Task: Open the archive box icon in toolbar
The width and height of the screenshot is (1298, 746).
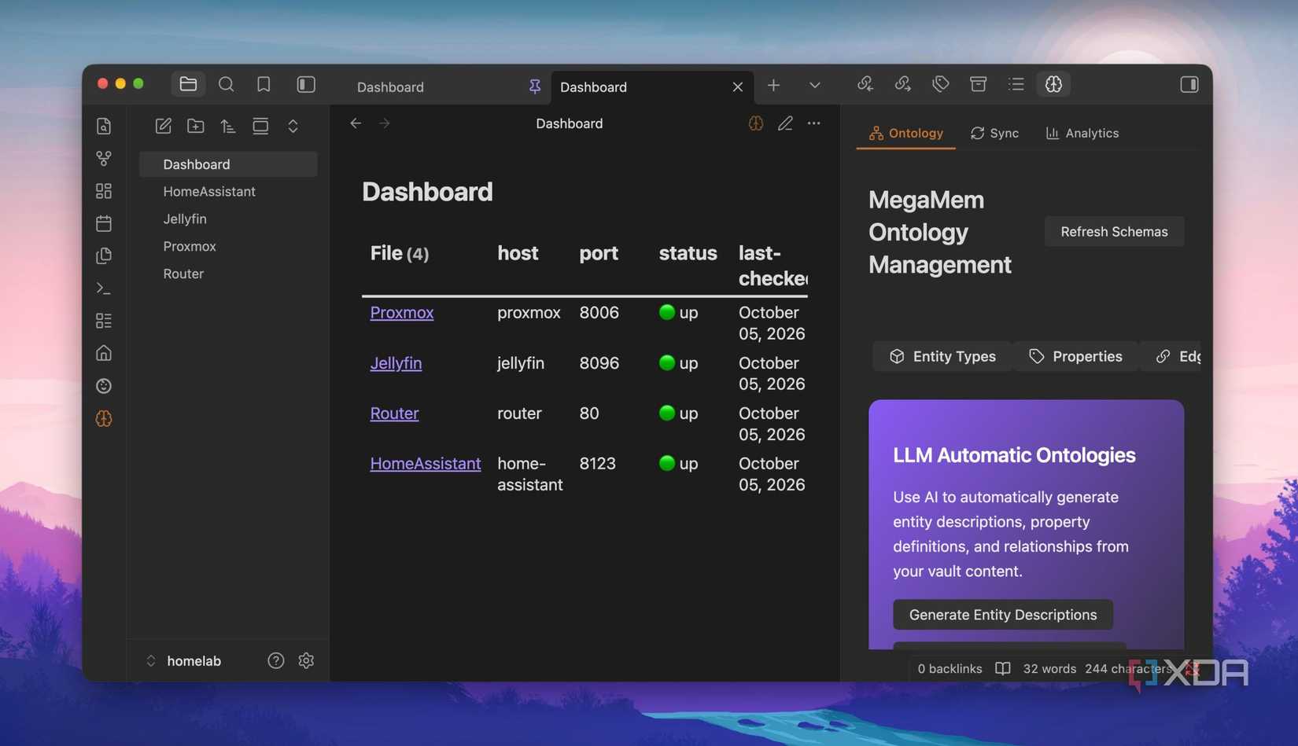Action: (979, 84)
